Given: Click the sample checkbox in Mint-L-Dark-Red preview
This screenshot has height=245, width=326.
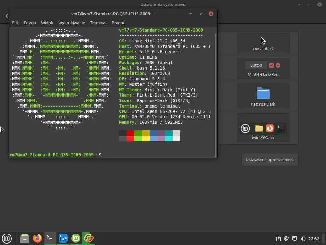Looking at the screenshot, I should tap(271, 65).
